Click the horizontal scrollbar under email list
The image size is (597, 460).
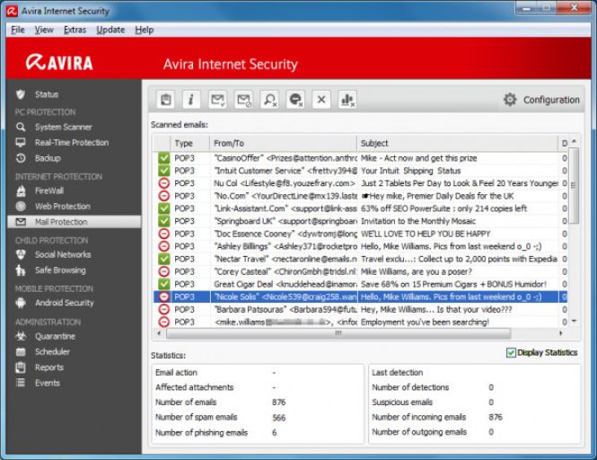point(338,333)
